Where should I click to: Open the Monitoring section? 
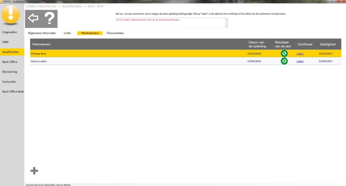[x=10, y=71]
